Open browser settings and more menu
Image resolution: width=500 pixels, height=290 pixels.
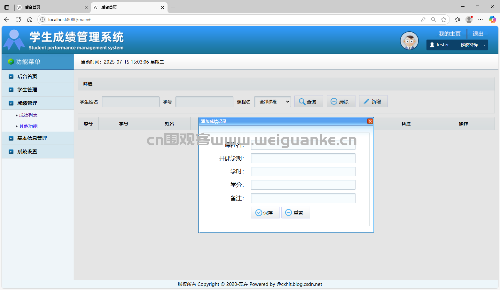click(480, 19)
